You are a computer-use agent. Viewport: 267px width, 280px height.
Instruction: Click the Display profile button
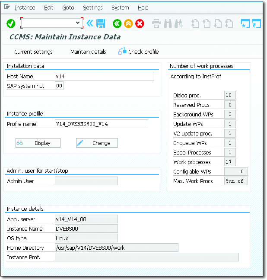[38, 143]
